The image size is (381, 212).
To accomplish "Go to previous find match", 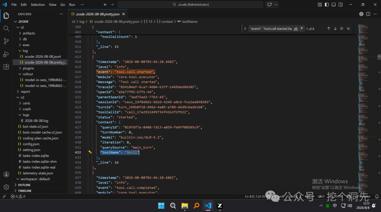I will click(328, 29).
